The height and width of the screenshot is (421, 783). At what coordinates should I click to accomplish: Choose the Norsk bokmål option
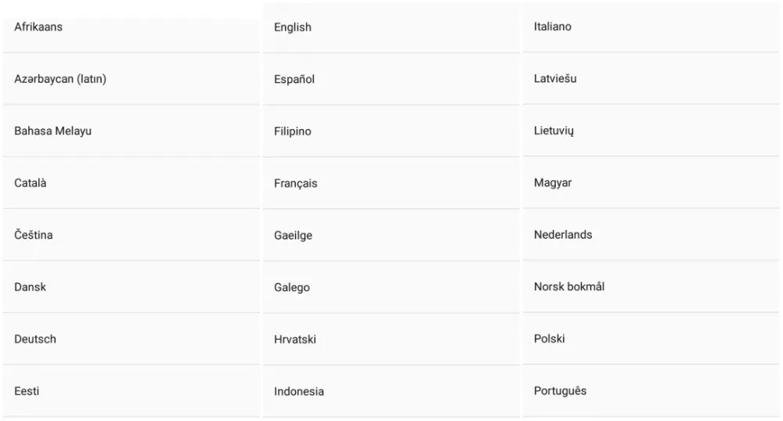[x=569, y=286]
